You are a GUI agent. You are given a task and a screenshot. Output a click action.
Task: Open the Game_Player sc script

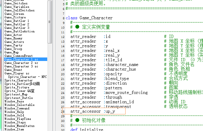coord(17,73)
